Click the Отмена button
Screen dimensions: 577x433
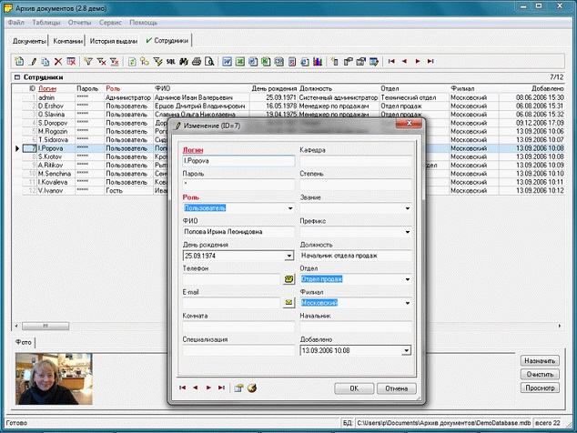[x=396, y=388]
